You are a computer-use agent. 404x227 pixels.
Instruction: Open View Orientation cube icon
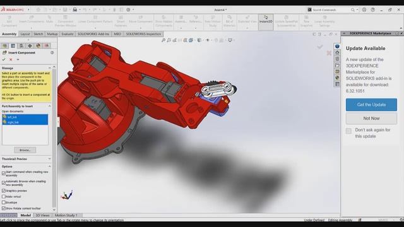pos(191,40)
